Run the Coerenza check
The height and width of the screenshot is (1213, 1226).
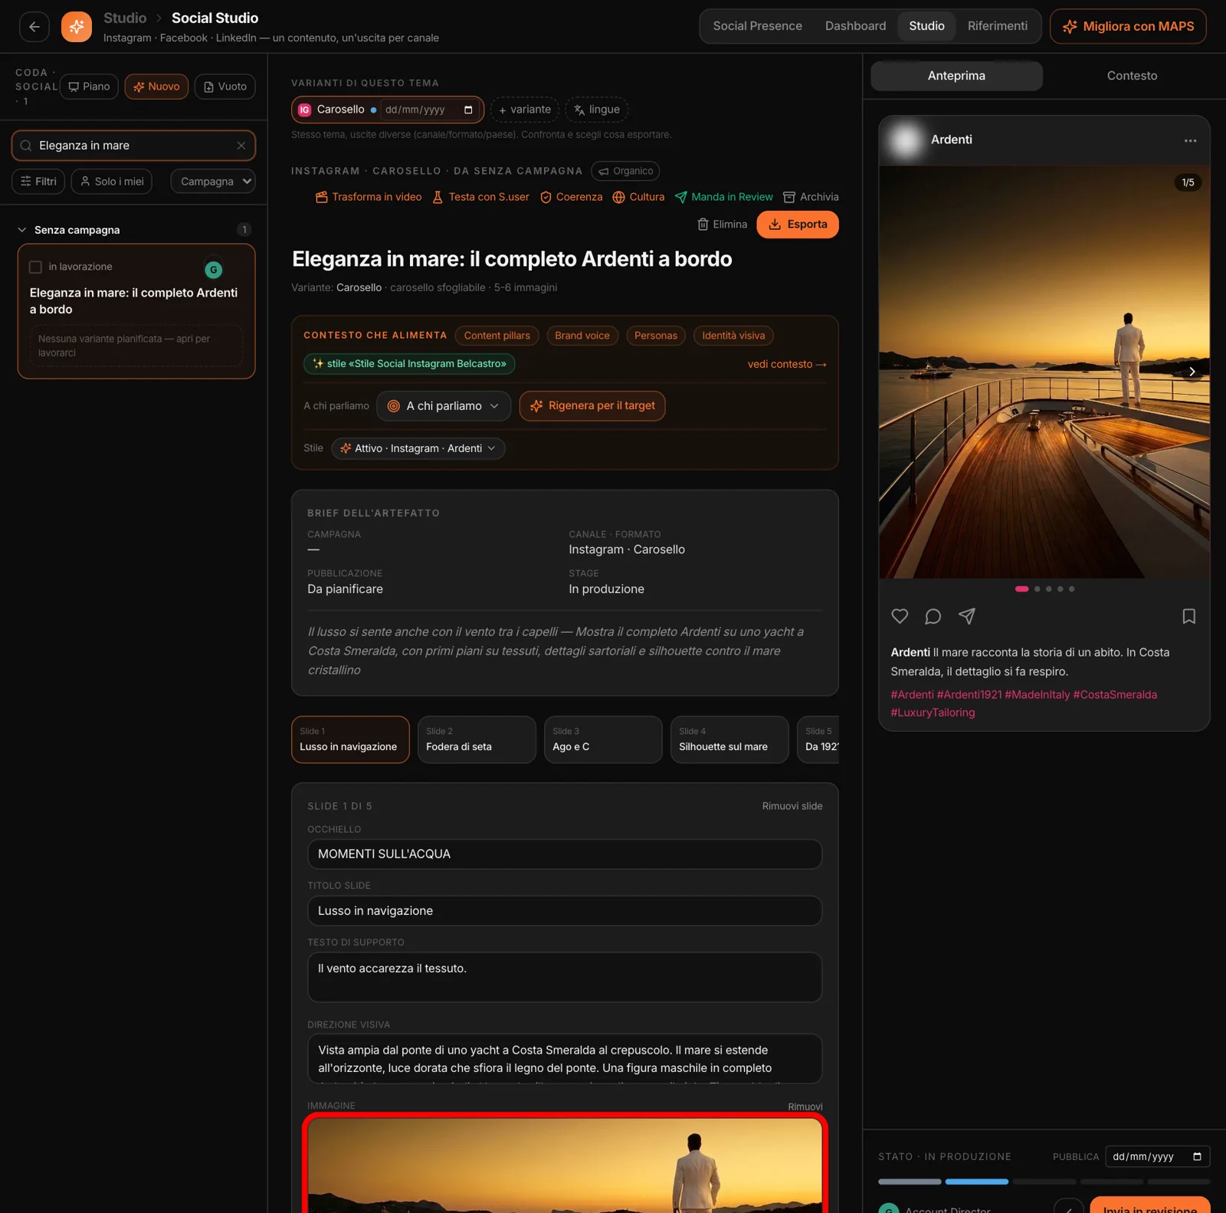click(571, 197)
